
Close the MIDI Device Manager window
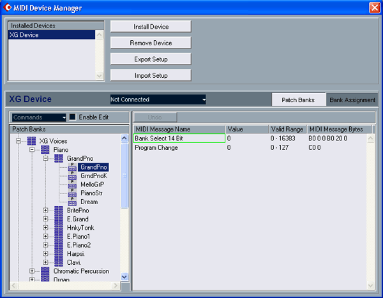click(x=375, y=8)
